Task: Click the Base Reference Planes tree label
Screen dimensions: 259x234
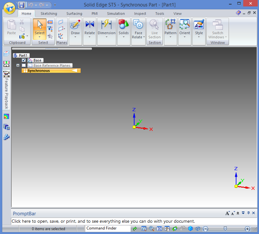Action: point(52,65)
